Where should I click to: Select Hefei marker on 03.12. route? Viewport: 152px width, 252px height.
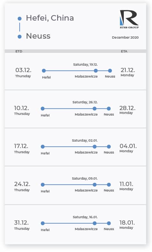click(44, 70)
